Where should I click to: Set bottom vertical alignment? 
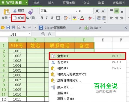click(x=122, y=12)
